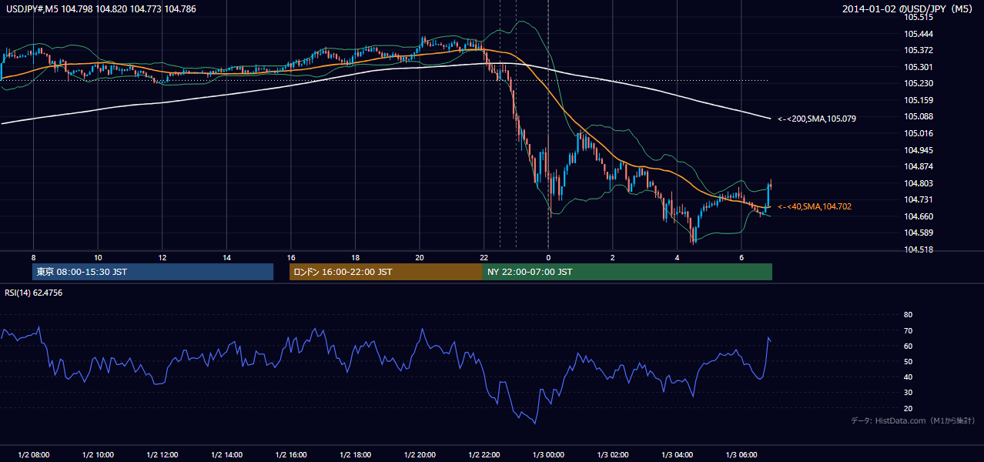The height and width of the screenshot is (462, 984).
Task: Click price level 105.444 on axis
Action: [919, 34]
